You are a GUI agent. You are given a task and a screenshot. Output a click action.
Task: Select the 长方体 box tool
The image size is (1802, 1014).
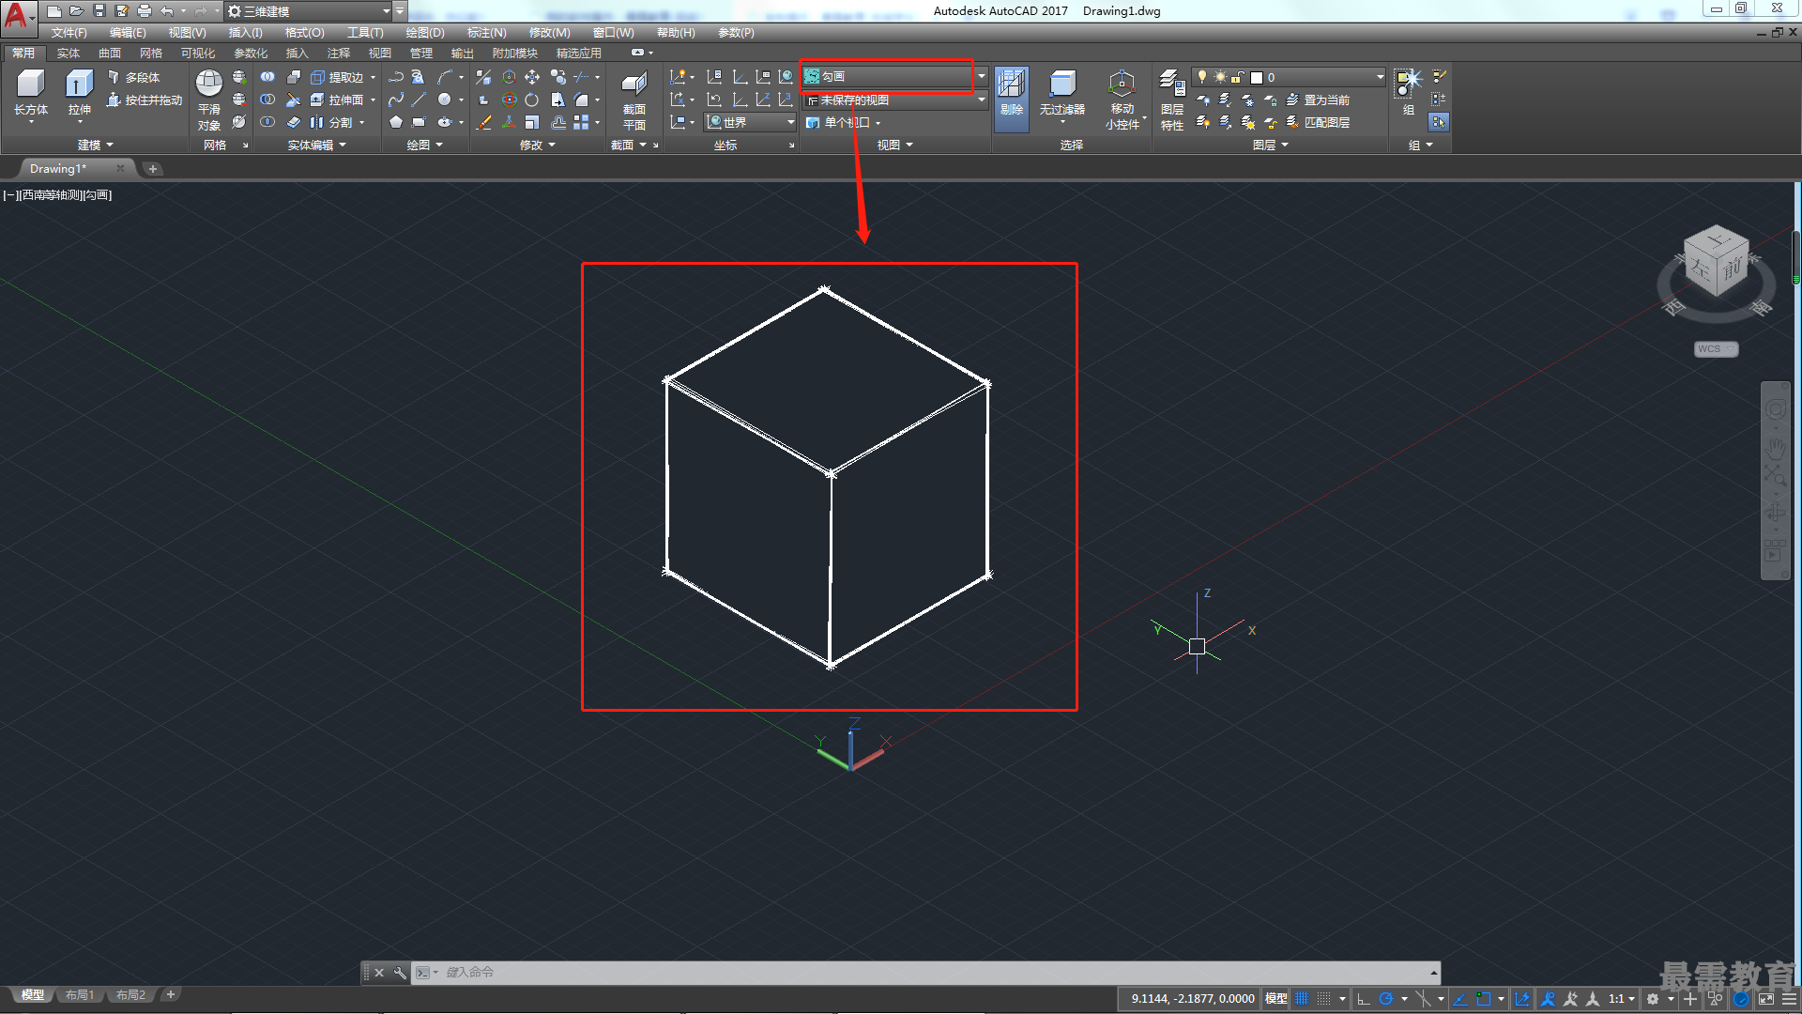[31, 93]
